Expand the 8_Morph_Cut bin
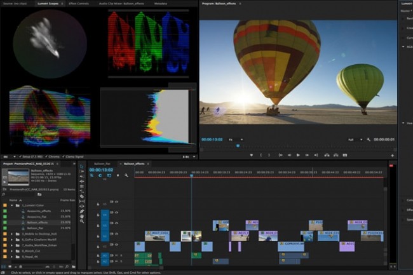Image resolution: width=413 pixels, height=275 pixels. point(12,251)
